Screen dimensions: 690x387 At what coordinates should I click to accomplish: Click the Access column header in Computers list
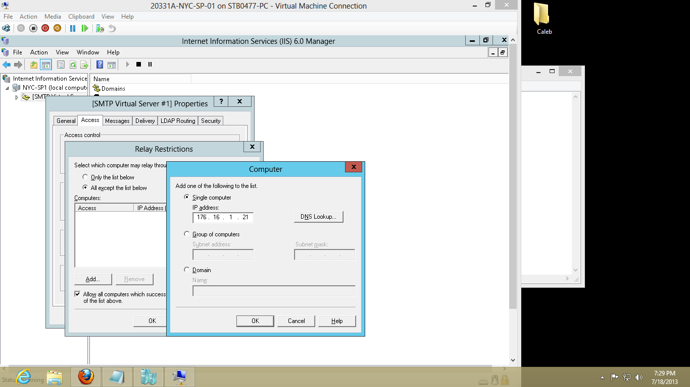click(x=105, y=208)
